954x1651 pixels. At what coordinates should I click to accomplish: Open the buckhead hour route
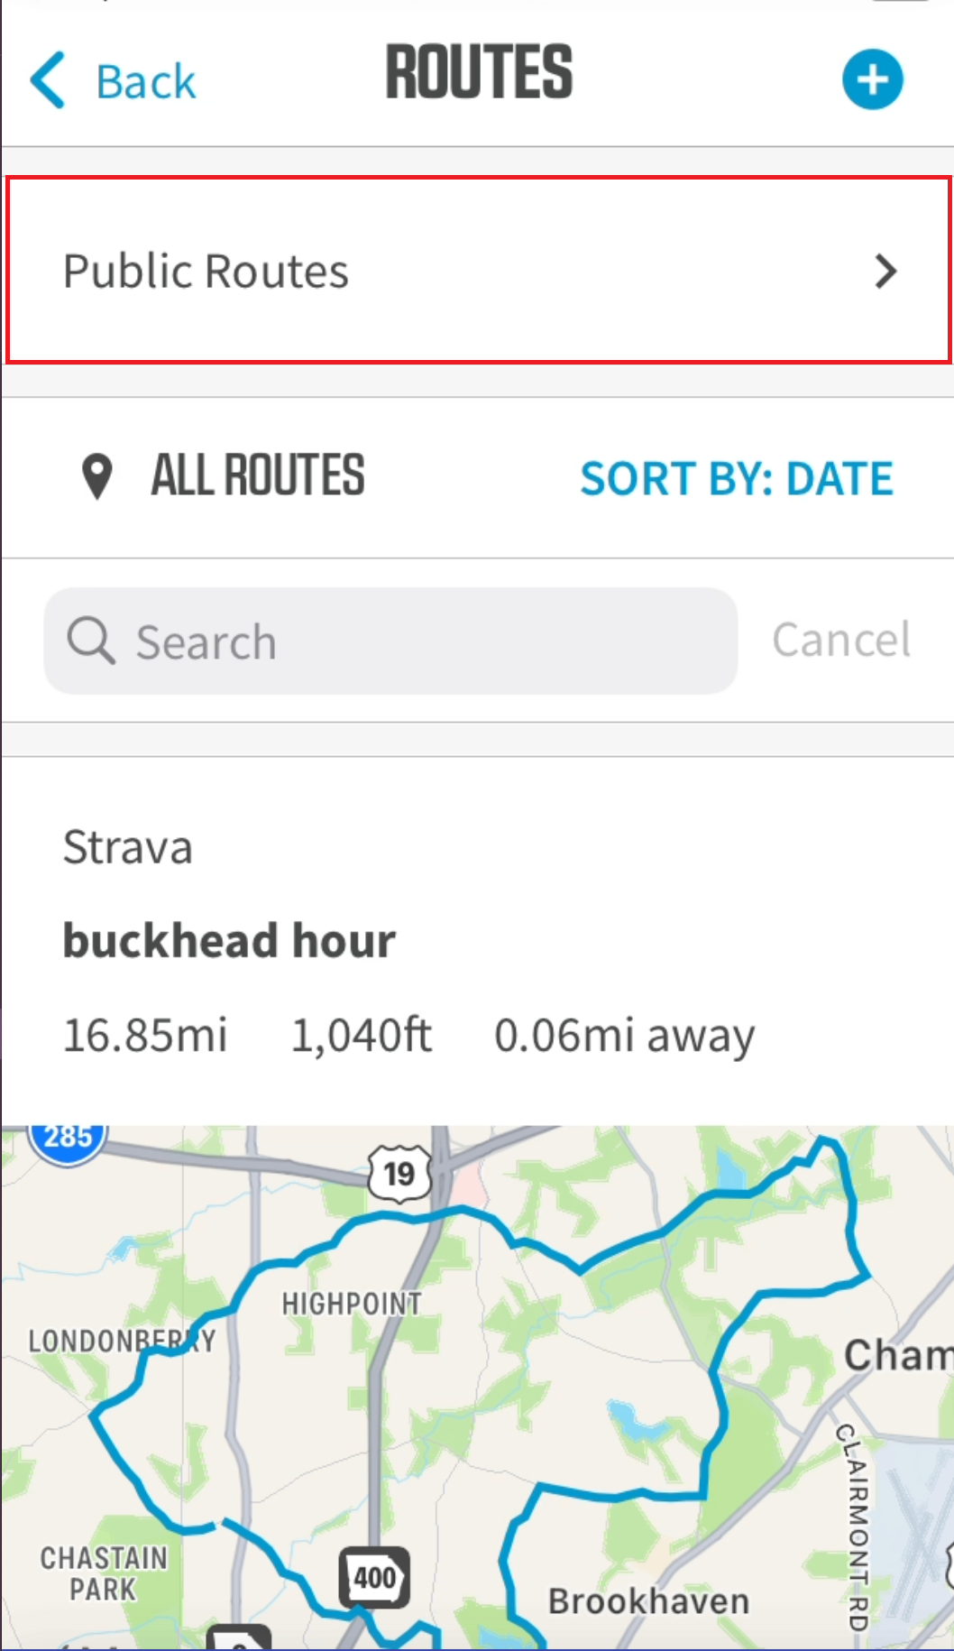tap(229, 940)
